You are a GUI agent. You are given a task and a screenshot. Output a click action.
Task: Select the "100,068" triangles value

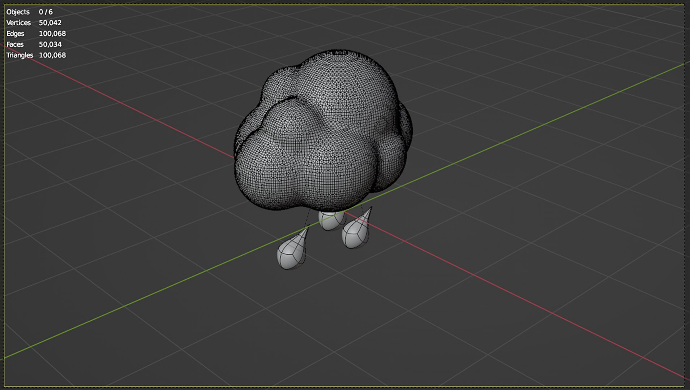click(52, 55)
